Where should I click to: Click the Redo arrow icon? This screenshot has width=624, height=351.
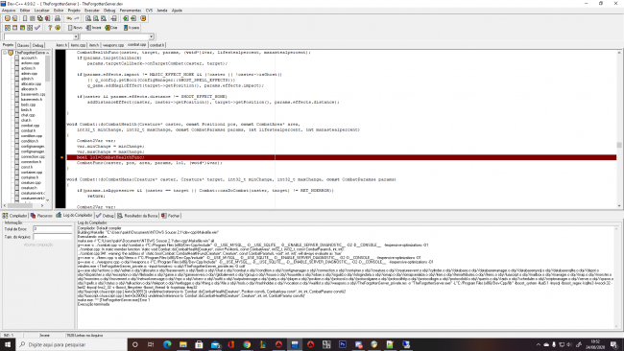click(77, 18)
